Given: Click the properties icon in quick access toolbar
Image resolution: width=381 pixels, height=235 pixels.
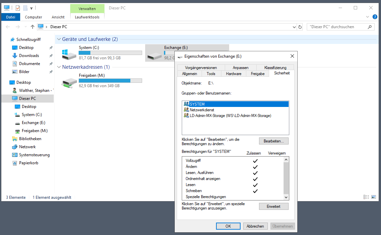Looking at the screenshot, I should click(x=18, y=8).
